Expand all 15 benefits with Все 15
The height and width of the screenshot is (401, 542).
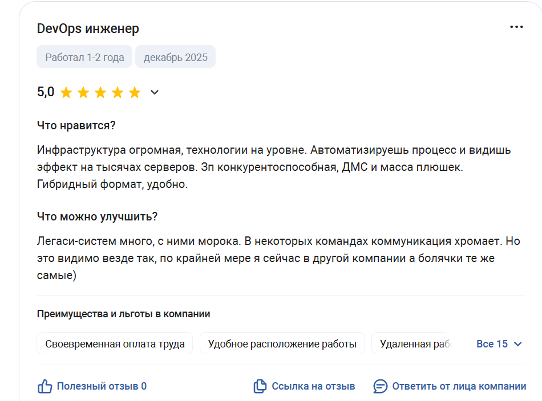pos(492,344)
